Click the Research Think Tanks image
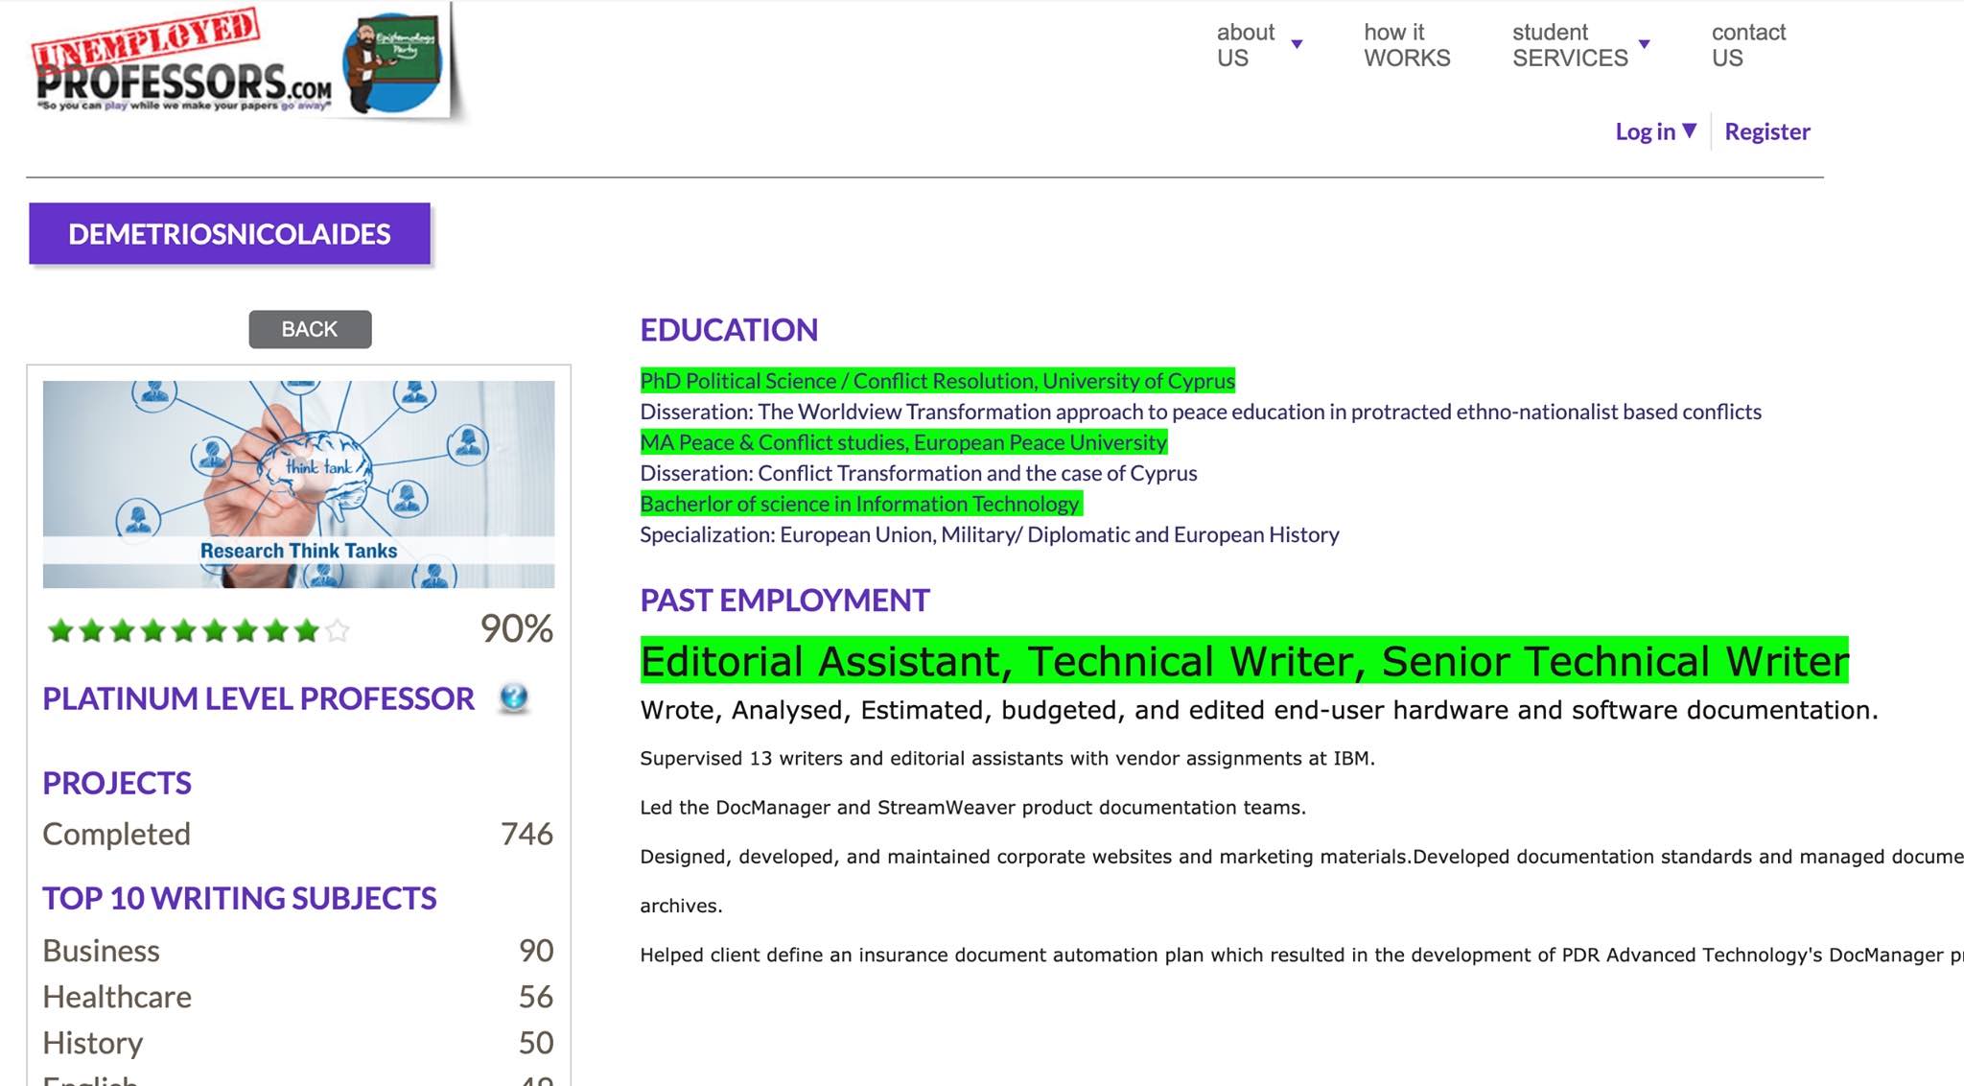This screenshot has height=1086, width=1964. 299,484
